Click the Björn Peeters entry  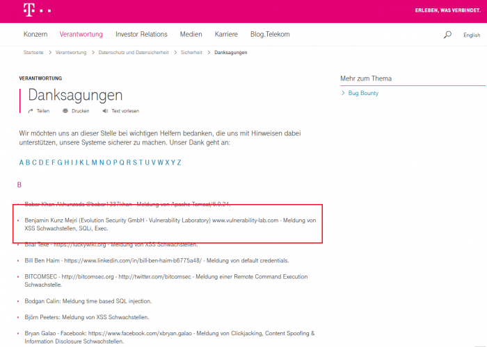(87, 317)
